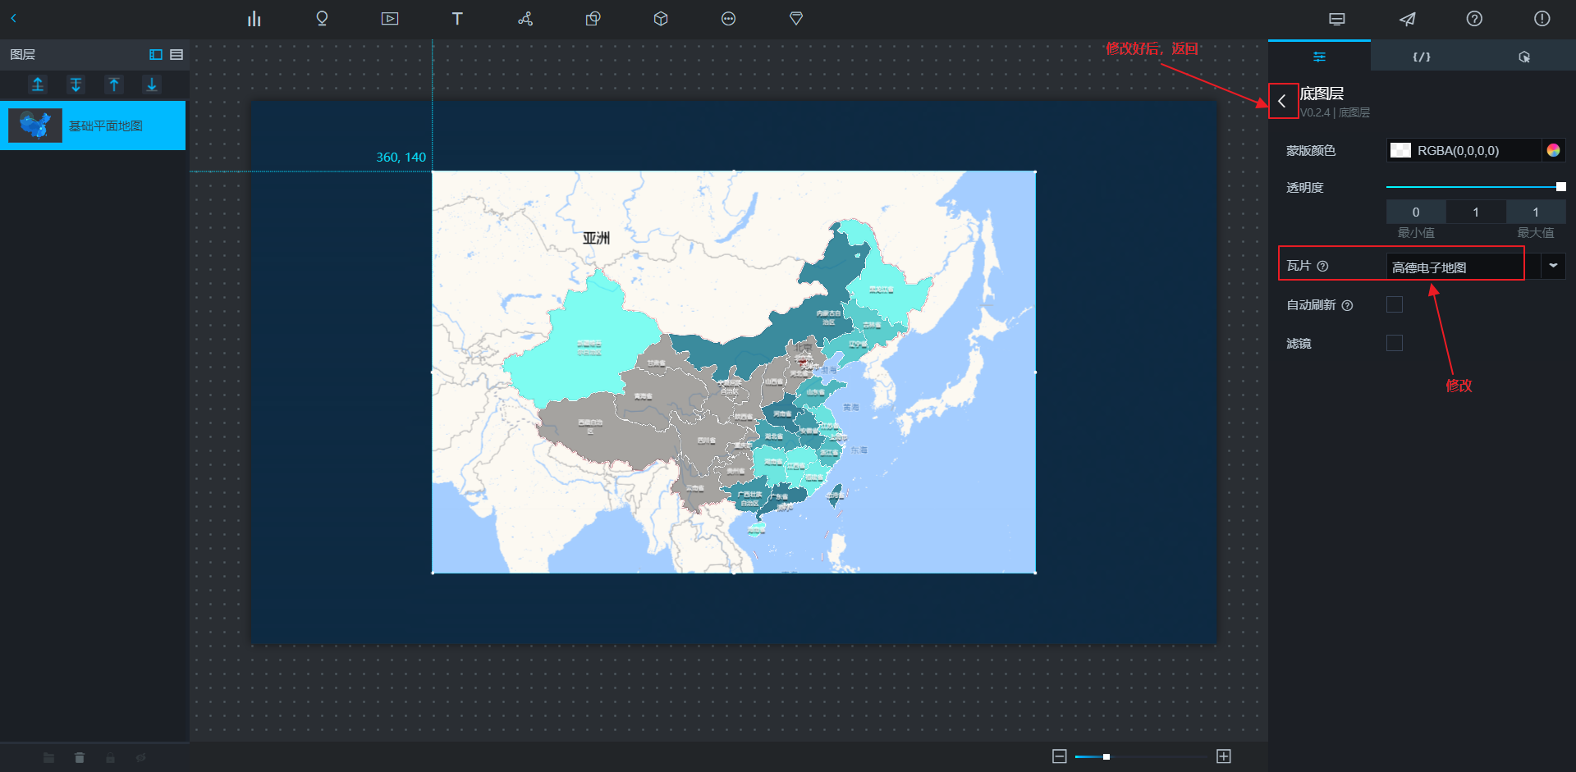This screenshot has width=1576, height=772.
Task: Switch to the interaction tab
Action: pyautogui.click(x=1523, y=57)
